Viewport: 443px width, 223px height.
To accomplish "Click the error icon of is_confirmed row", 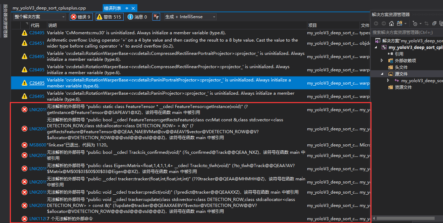I will tap(25, 155).
